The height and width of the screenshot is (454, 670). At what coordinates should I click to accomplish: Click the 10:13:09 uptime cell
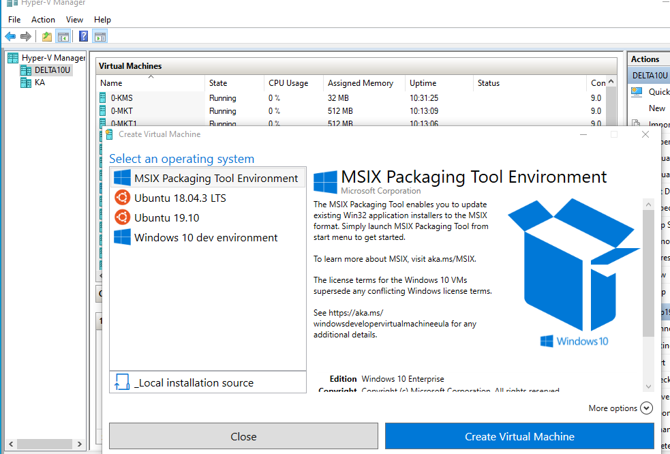click(424, 110)
